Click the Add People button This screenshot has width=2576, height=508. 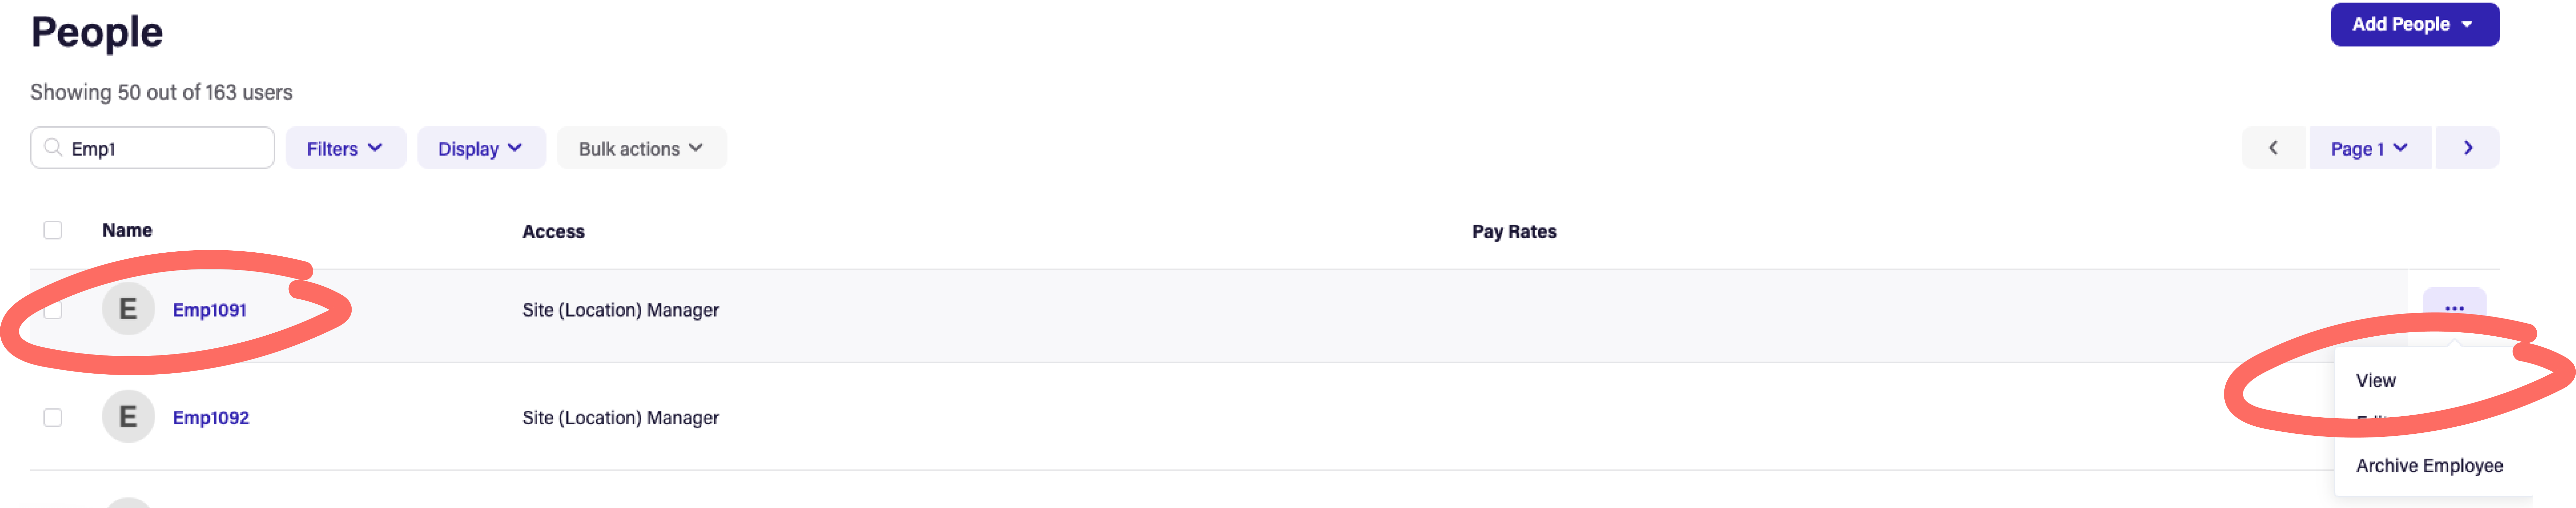(x=2413, y=24)
